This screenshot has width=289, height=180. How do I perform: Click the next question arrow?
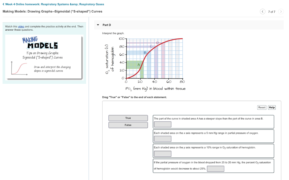pos(281,12)
